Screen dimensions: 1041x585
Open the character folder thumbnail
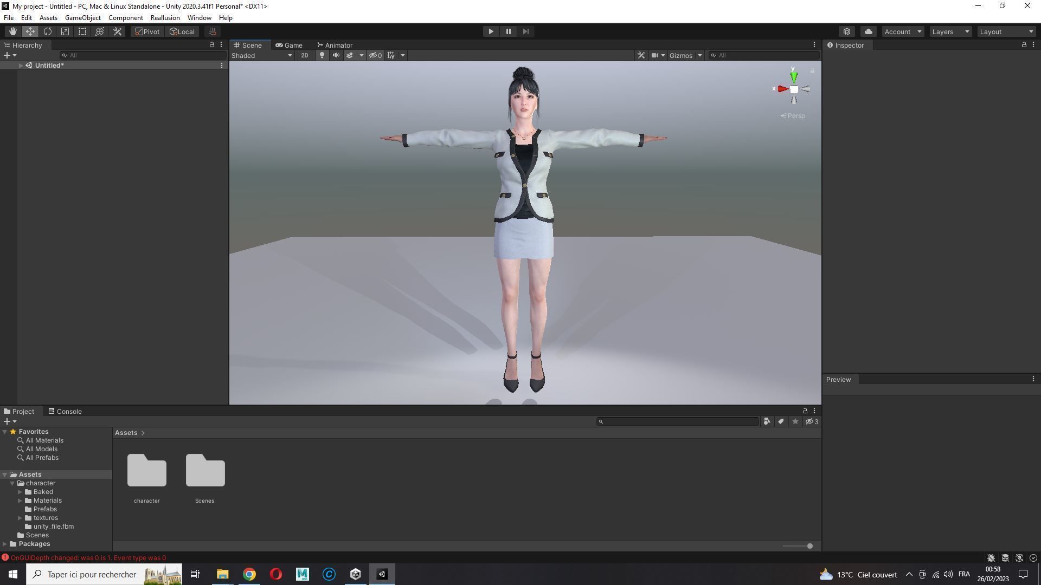tap(146, 470)
